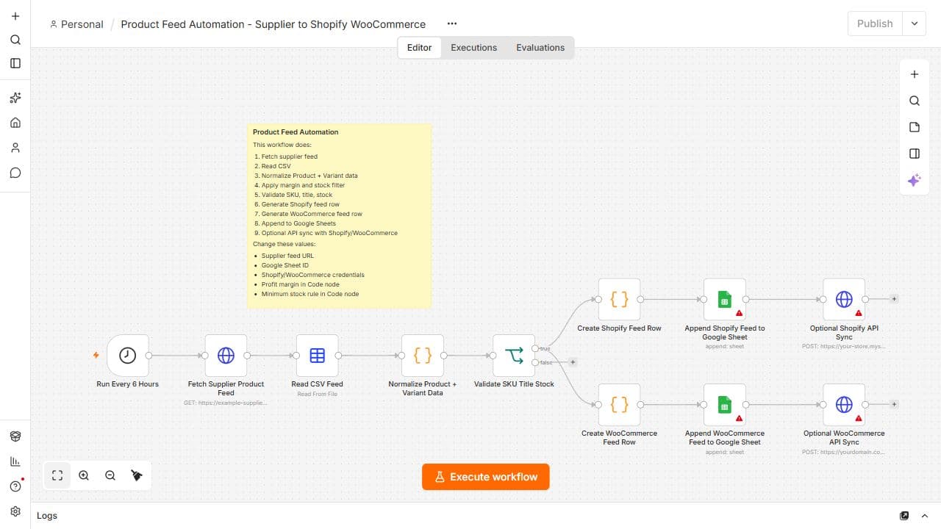Viewport: 941px width, 529px height.
Task: Zoom in on the workflow canvas
Action: coord(84,475)
